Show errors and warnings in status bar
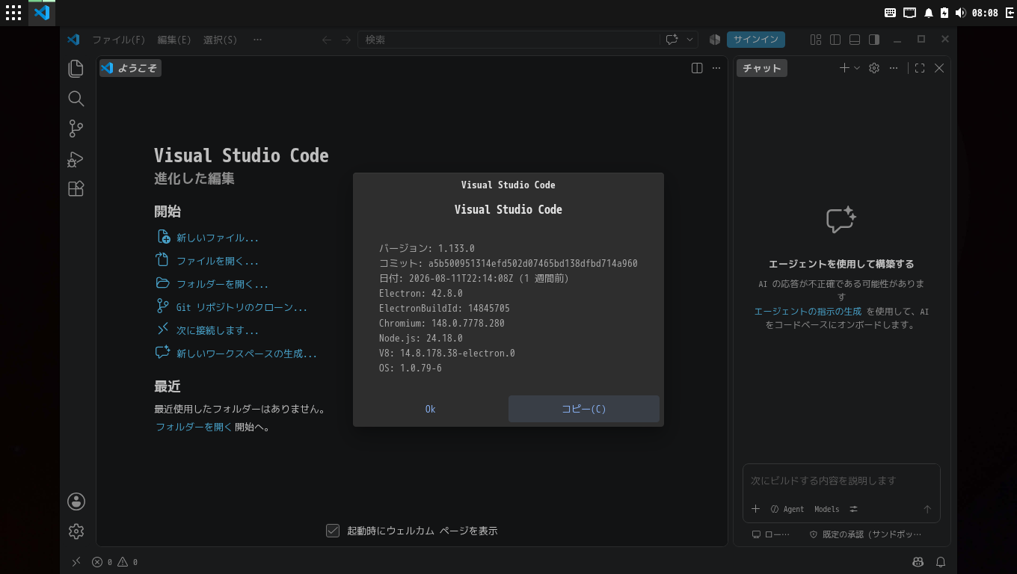Viewport: 1017px width, 574px height. point(114,562)
